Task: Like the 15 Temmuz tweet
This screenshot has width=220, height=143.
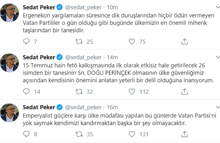Action: (132, 92)
